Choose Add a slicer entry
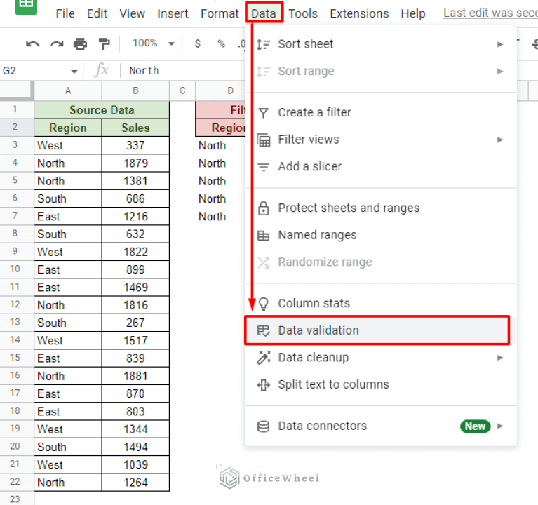This screenshot has width=538, height=505. point(381,167)
